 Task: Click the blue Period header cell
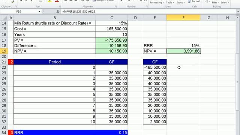coord(55,62)
